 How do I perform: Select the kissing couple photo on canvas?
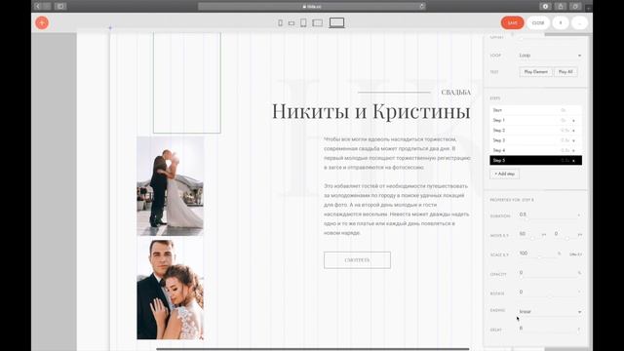tap(171, 186)
